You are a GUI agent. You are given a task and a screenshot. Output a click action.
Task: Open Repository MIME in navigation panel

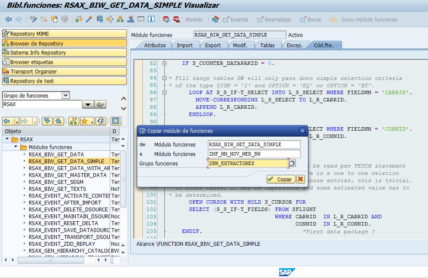click(x=65, y=34)
